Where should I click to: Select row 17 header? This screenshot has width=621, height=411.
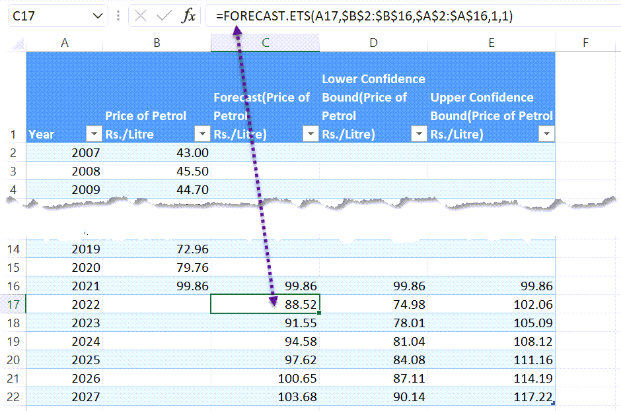coord(13,304)
